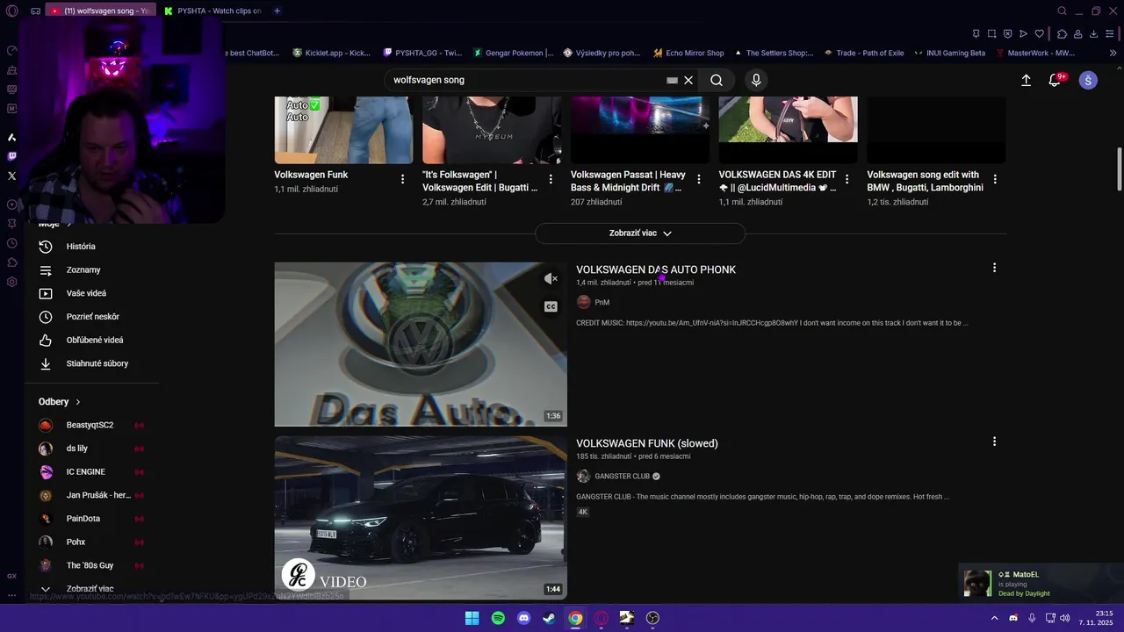Open the Opera easy setup menu icon
The width and height of the screenshot is (1124, 632).
tap(1112, 34)
